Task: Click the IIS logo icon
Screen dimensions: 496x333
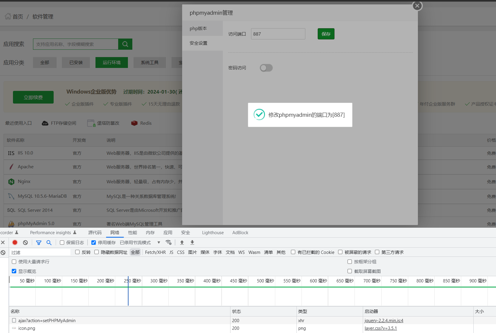Action: coord(11,153)
